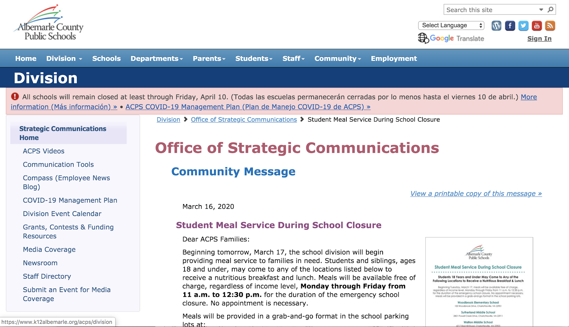Open Schools in navigation bar
569x327 pixels.
(x=106, y=58)
